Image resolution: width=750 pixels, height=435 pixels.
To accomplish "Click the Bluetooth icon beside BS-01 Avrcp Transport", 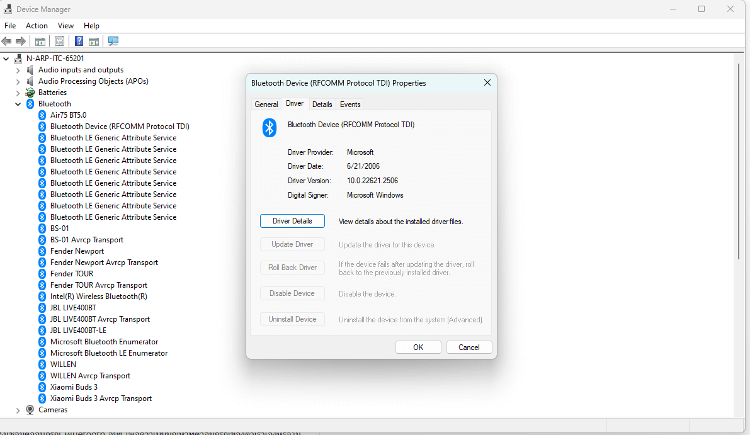I will 42,240.
